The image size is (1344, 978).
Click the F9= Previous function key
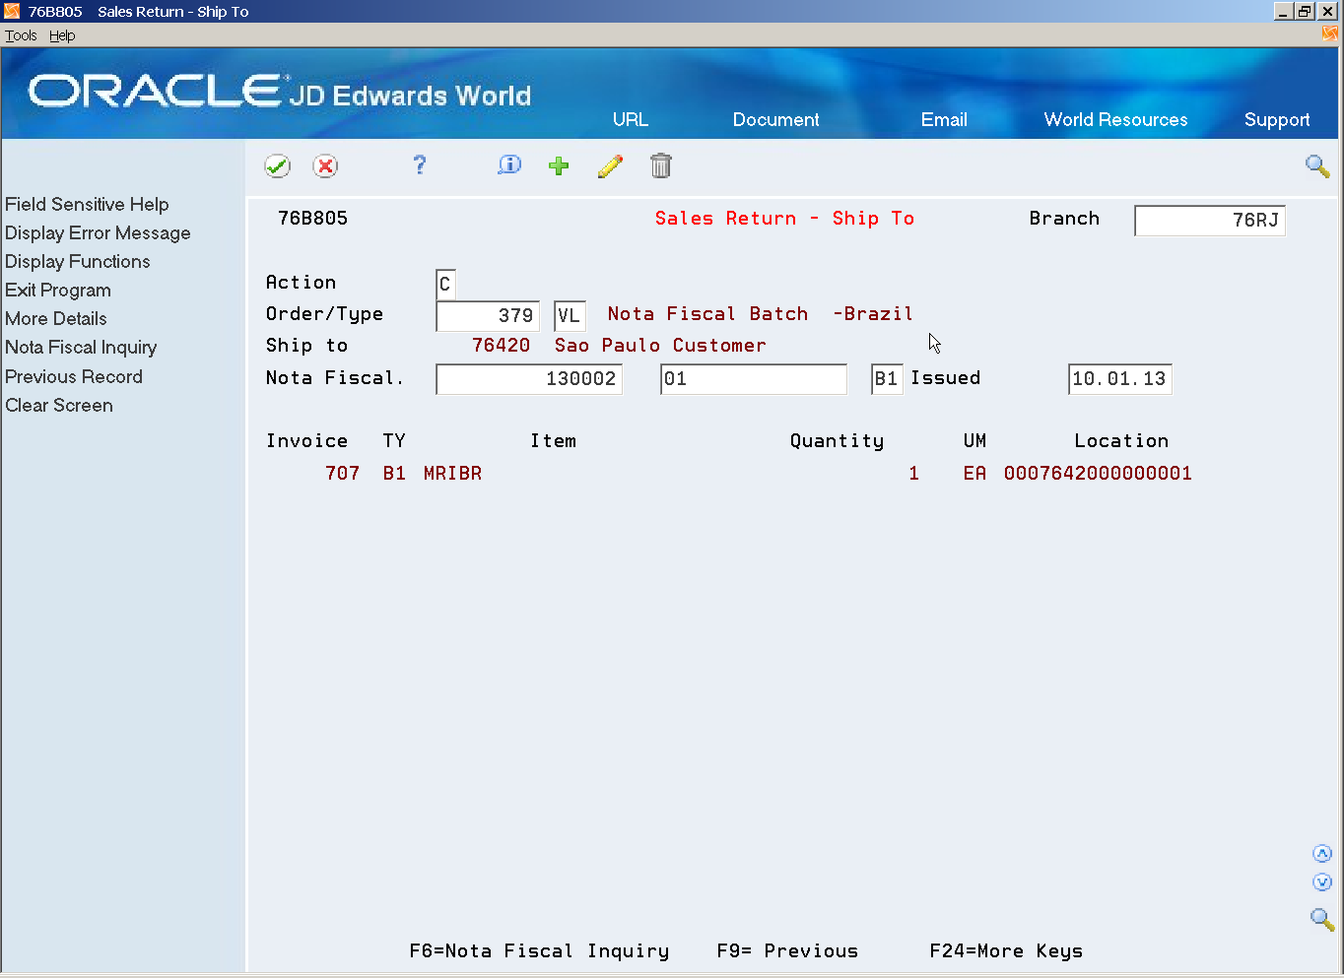(787, 951)
